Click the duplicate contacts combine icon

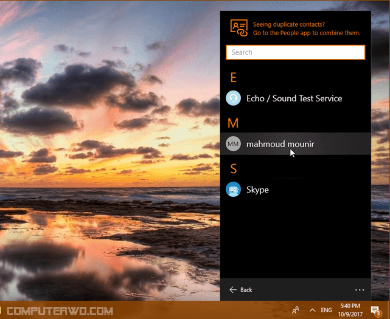click(239, 28)
